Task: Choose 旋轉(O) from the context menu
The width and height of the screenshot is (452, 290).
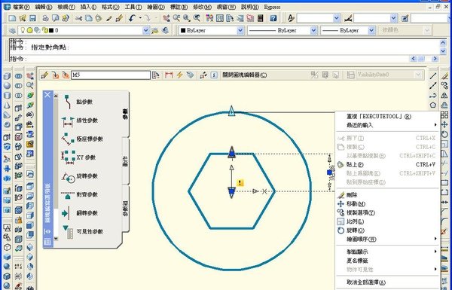Action: (x=387, y=230)
